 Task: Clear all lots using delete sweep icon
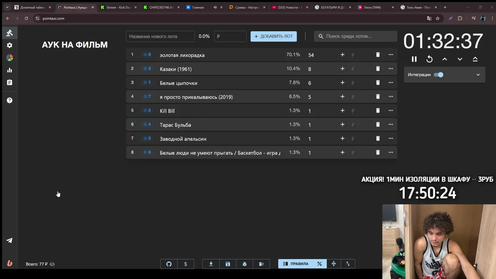tap(261, 264)
